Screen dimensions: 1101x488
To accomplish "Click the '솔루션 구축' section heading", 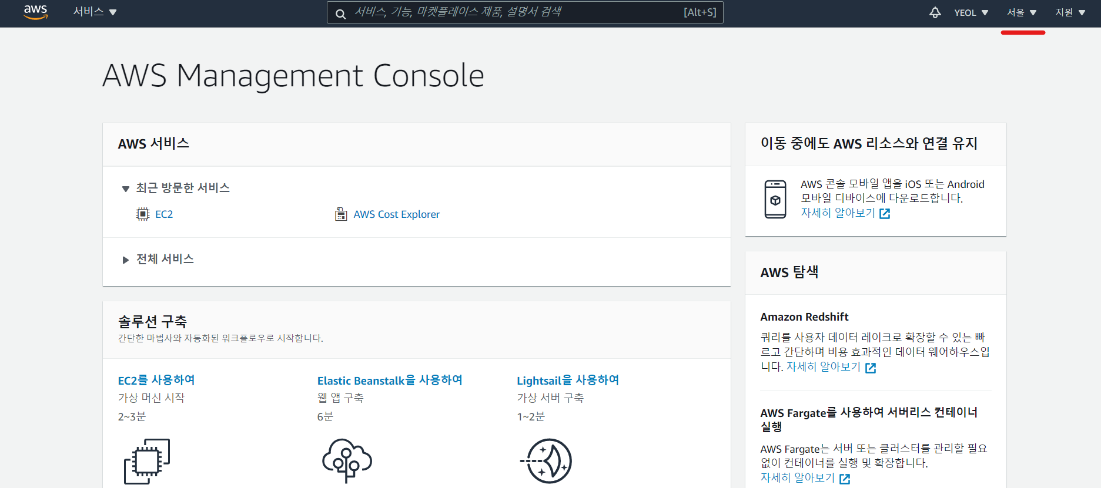I will tap(152, 321).
